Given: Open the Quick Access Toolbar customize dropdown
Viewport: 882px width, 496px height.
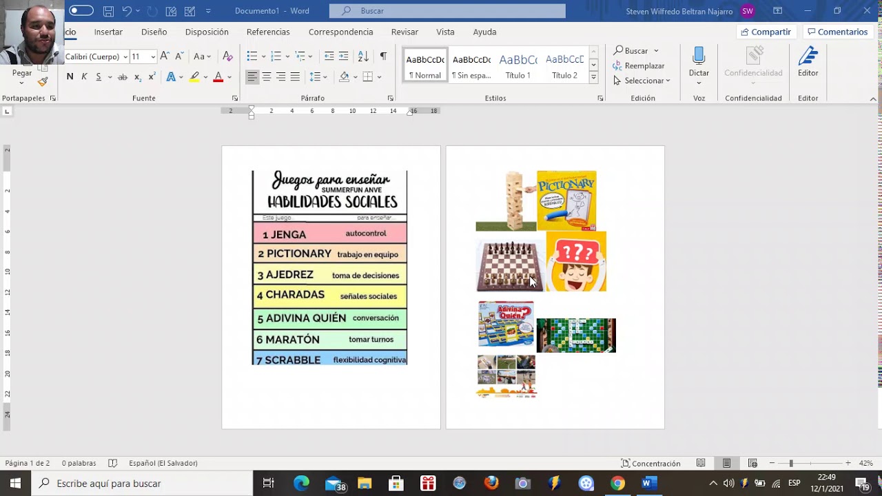Looking at the screenshot, I should (x=209, y=11).
